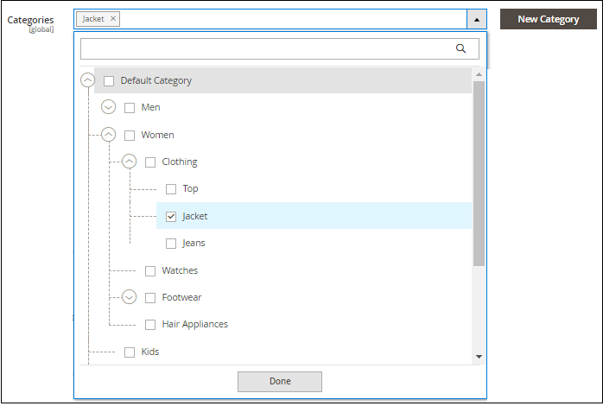Check the Jeans checkbox
Image resolution: width=603 pixels, height=406 pixels.
(171, 244)
